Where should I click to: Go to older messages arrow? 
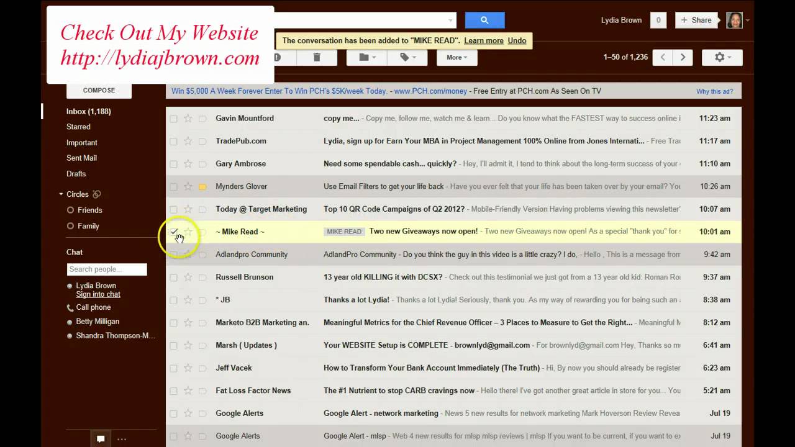coord(683,57)
